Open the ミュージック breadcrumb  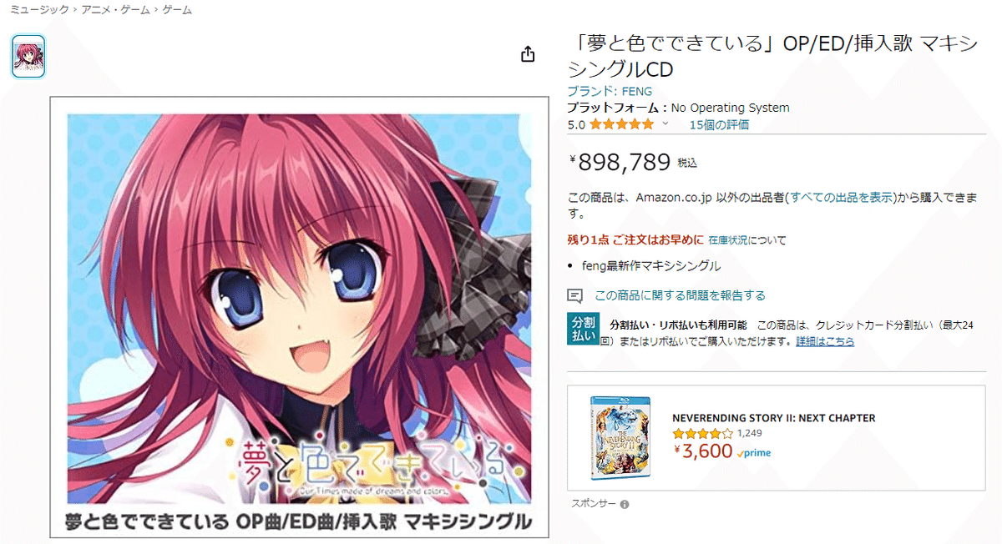pyautogui.click(x=39, y=10)
